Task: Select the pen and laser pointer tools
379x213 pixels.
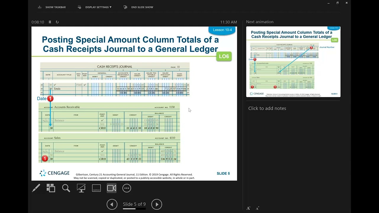Action: pos(36,188)
